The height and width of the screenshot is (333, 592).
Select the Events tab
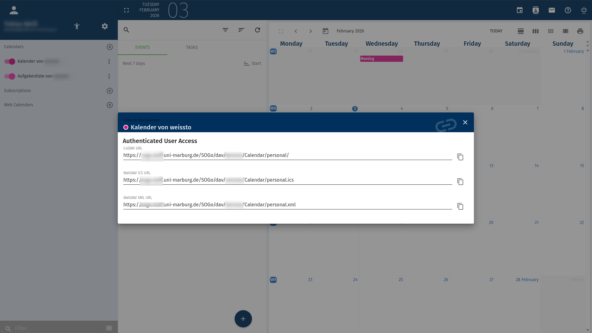point(142,47)
